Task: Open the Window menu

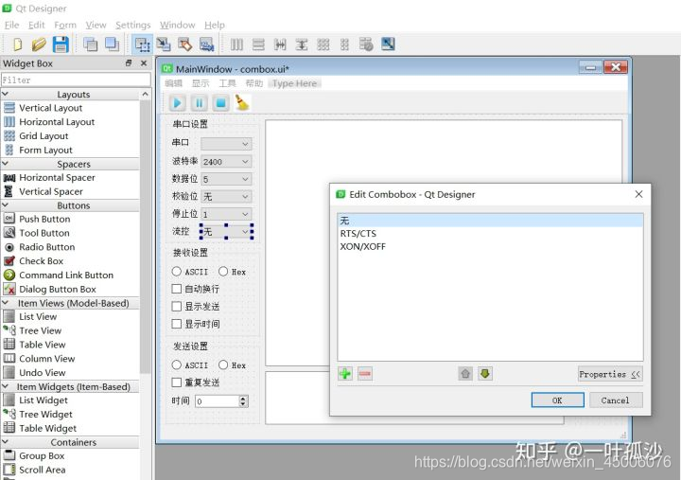Action: (x=177, y=26)
